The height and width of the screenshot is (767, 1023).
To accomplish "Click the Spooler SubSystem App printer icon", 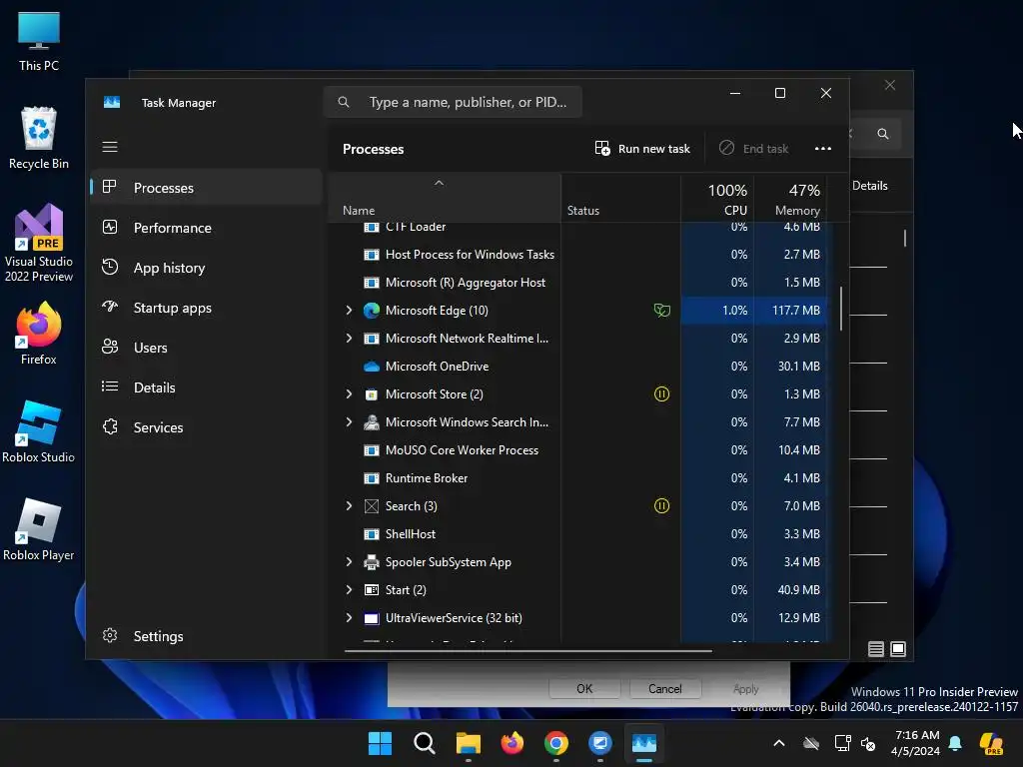I will (372, 561).
